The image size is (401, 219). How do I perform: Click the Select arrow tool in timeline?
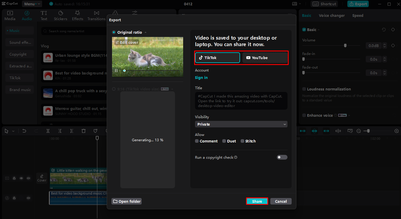coord(6,131)
